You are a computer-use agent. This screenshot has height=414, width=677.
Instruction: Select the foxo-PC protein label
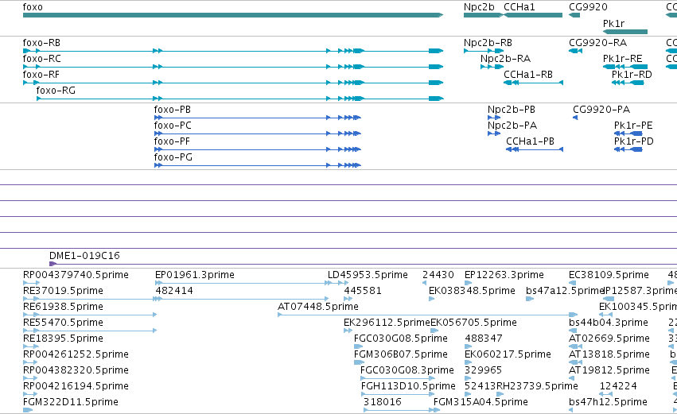point(173,126)
